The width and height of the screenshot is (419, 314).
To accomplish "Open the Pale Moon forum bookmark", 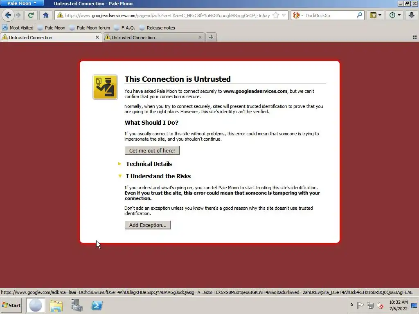I will [90, 28].
